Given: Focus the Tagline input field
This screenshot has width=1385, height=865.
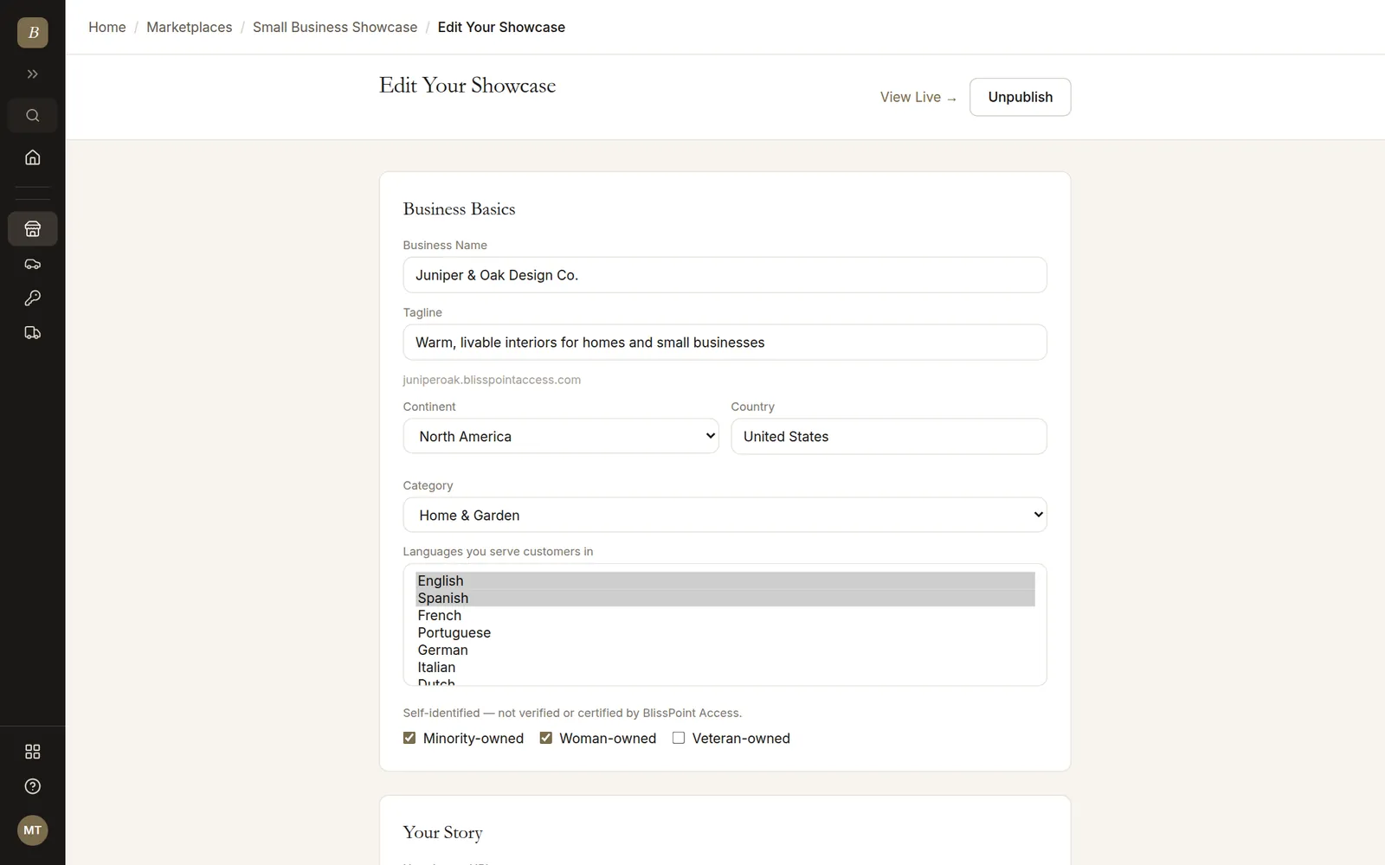Looking at the screenshot, I should click(725, 343).
